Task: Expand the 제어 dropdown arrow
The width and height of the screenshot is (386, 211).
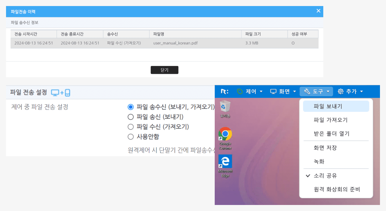Action: click(x=261, y=91)
